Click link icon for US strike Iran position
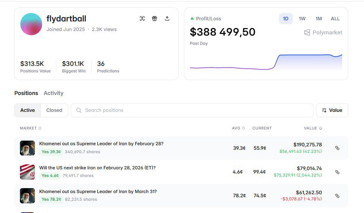 [x=337, y=172]
